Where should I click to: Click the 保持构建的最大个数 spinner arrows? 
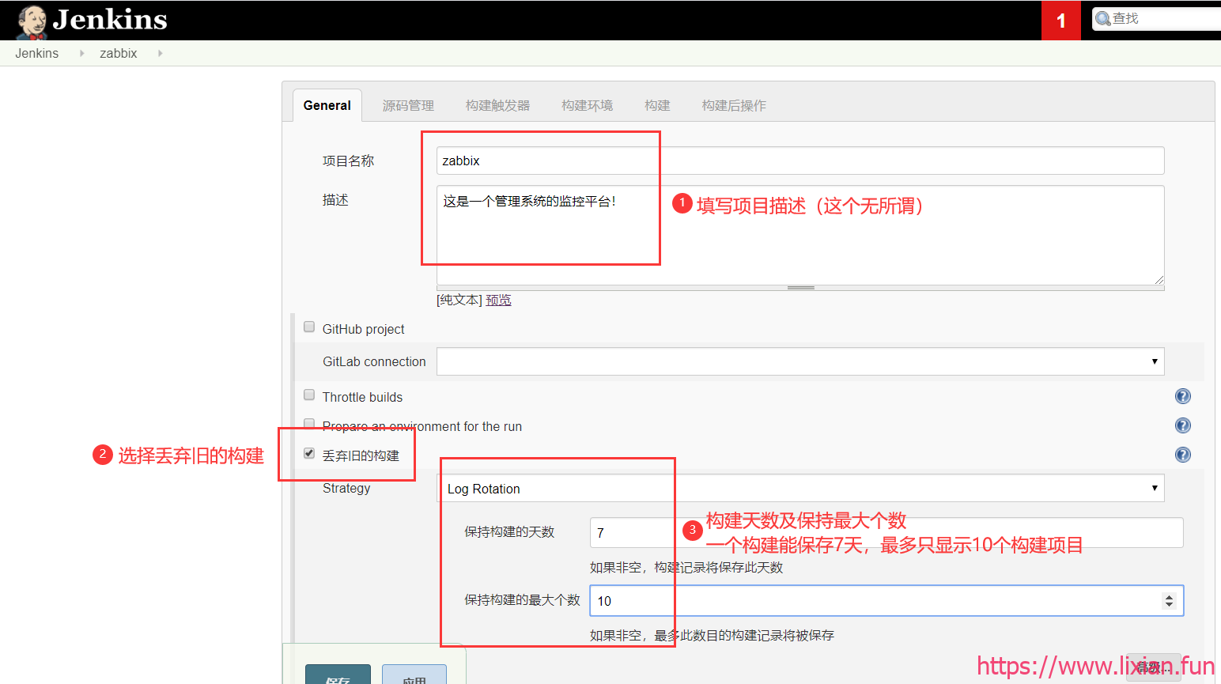pos(1169,601)
